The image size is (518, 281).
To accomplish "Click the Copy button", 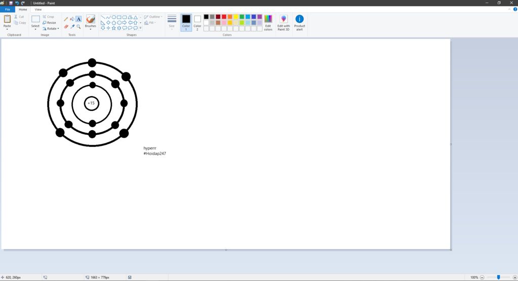I will click(x=20, y=22).
